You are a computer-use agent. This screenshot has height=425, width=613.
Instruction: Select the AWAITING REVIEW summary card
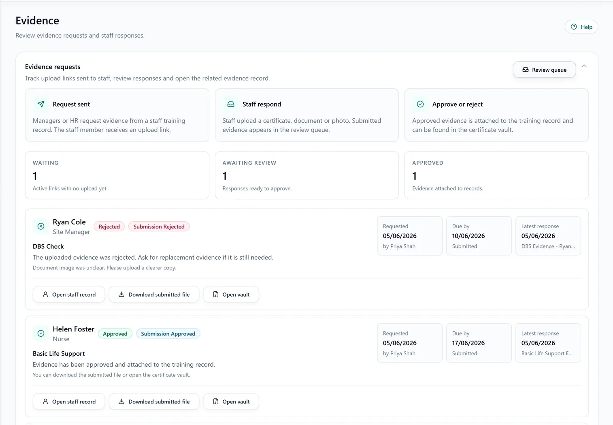(x=307, y=175)
